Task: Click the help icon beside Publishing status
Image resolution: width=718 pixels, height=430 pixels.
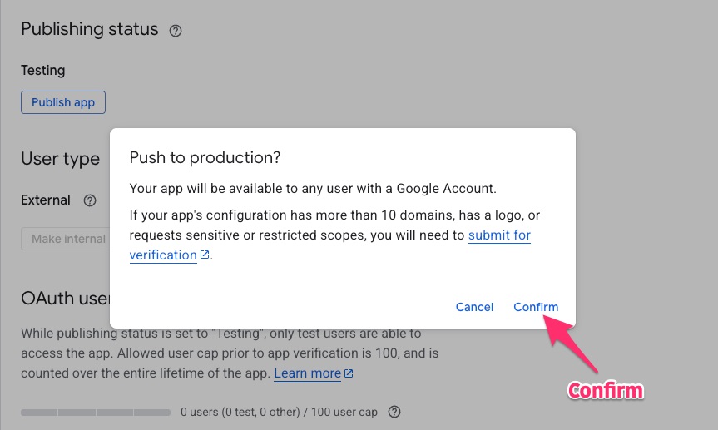Action: pyautogui.click(x=176, y=31)
